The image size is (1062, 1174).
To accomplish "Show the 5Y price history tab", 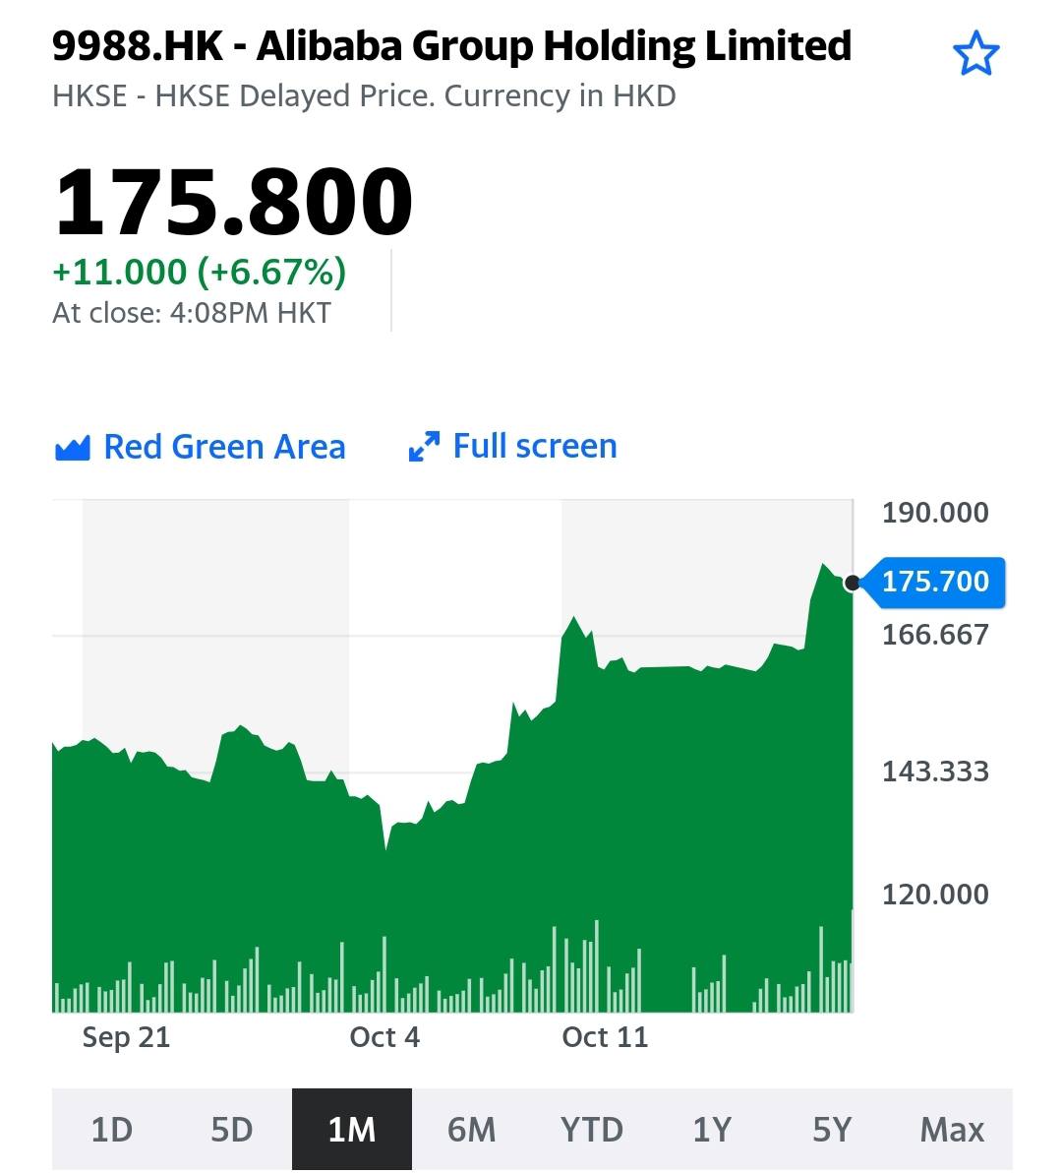I will pos(832,1129).
